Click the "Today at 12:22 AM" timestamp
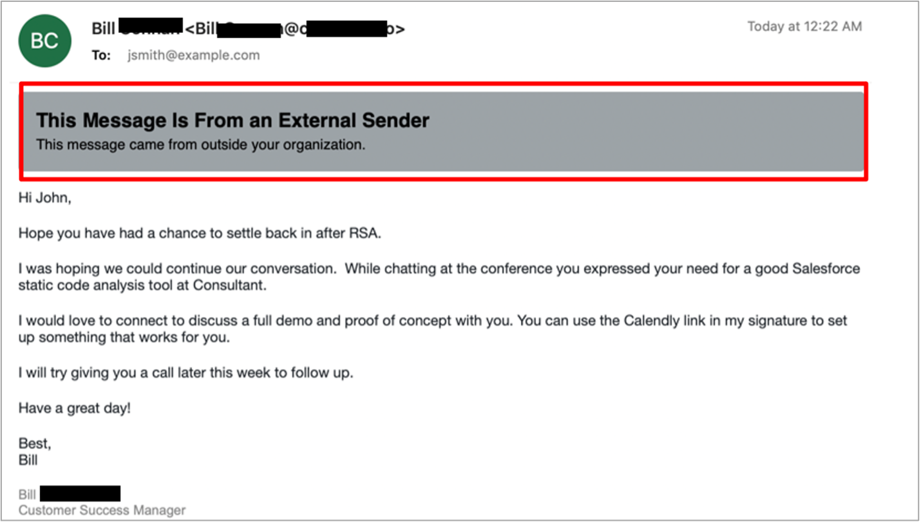 coord(804,26)
